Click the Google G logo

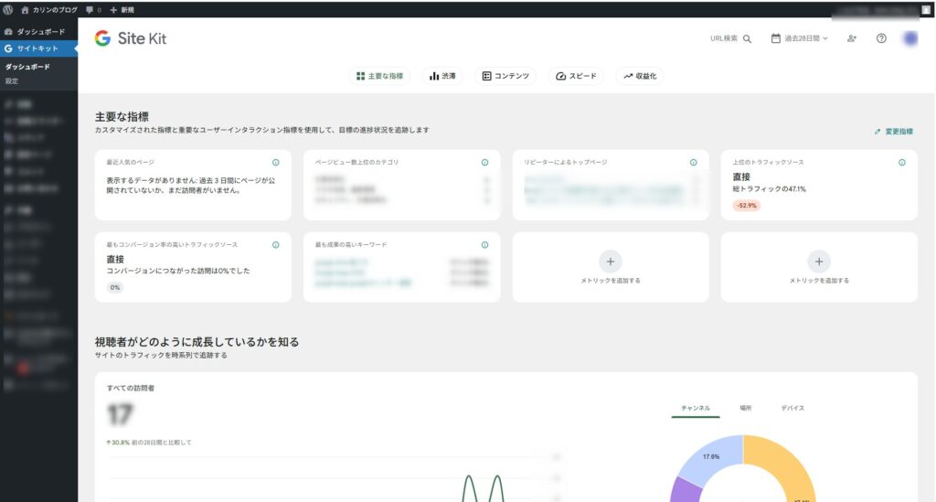(102, 38)
